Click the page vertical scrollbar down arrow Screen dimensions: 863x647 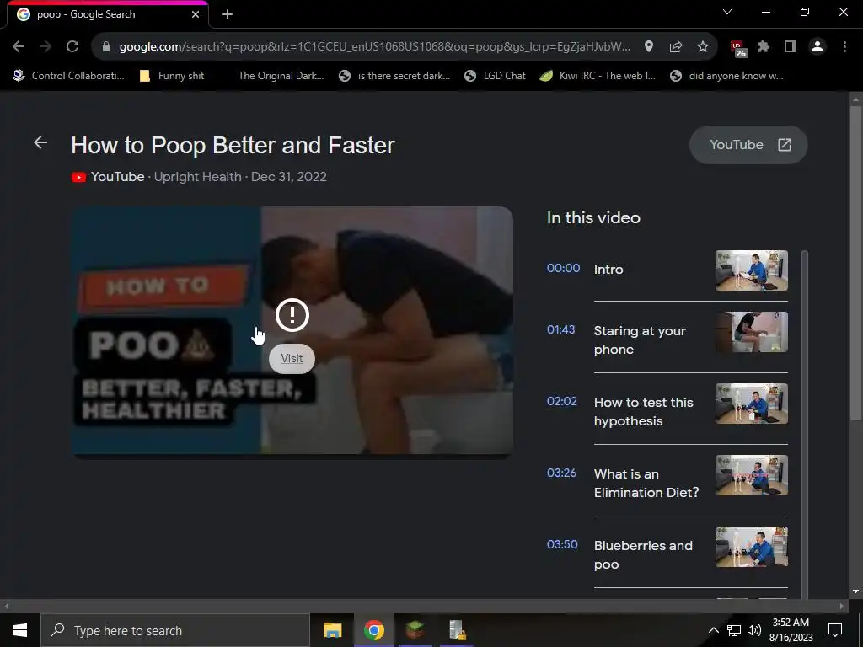(855, 592)
